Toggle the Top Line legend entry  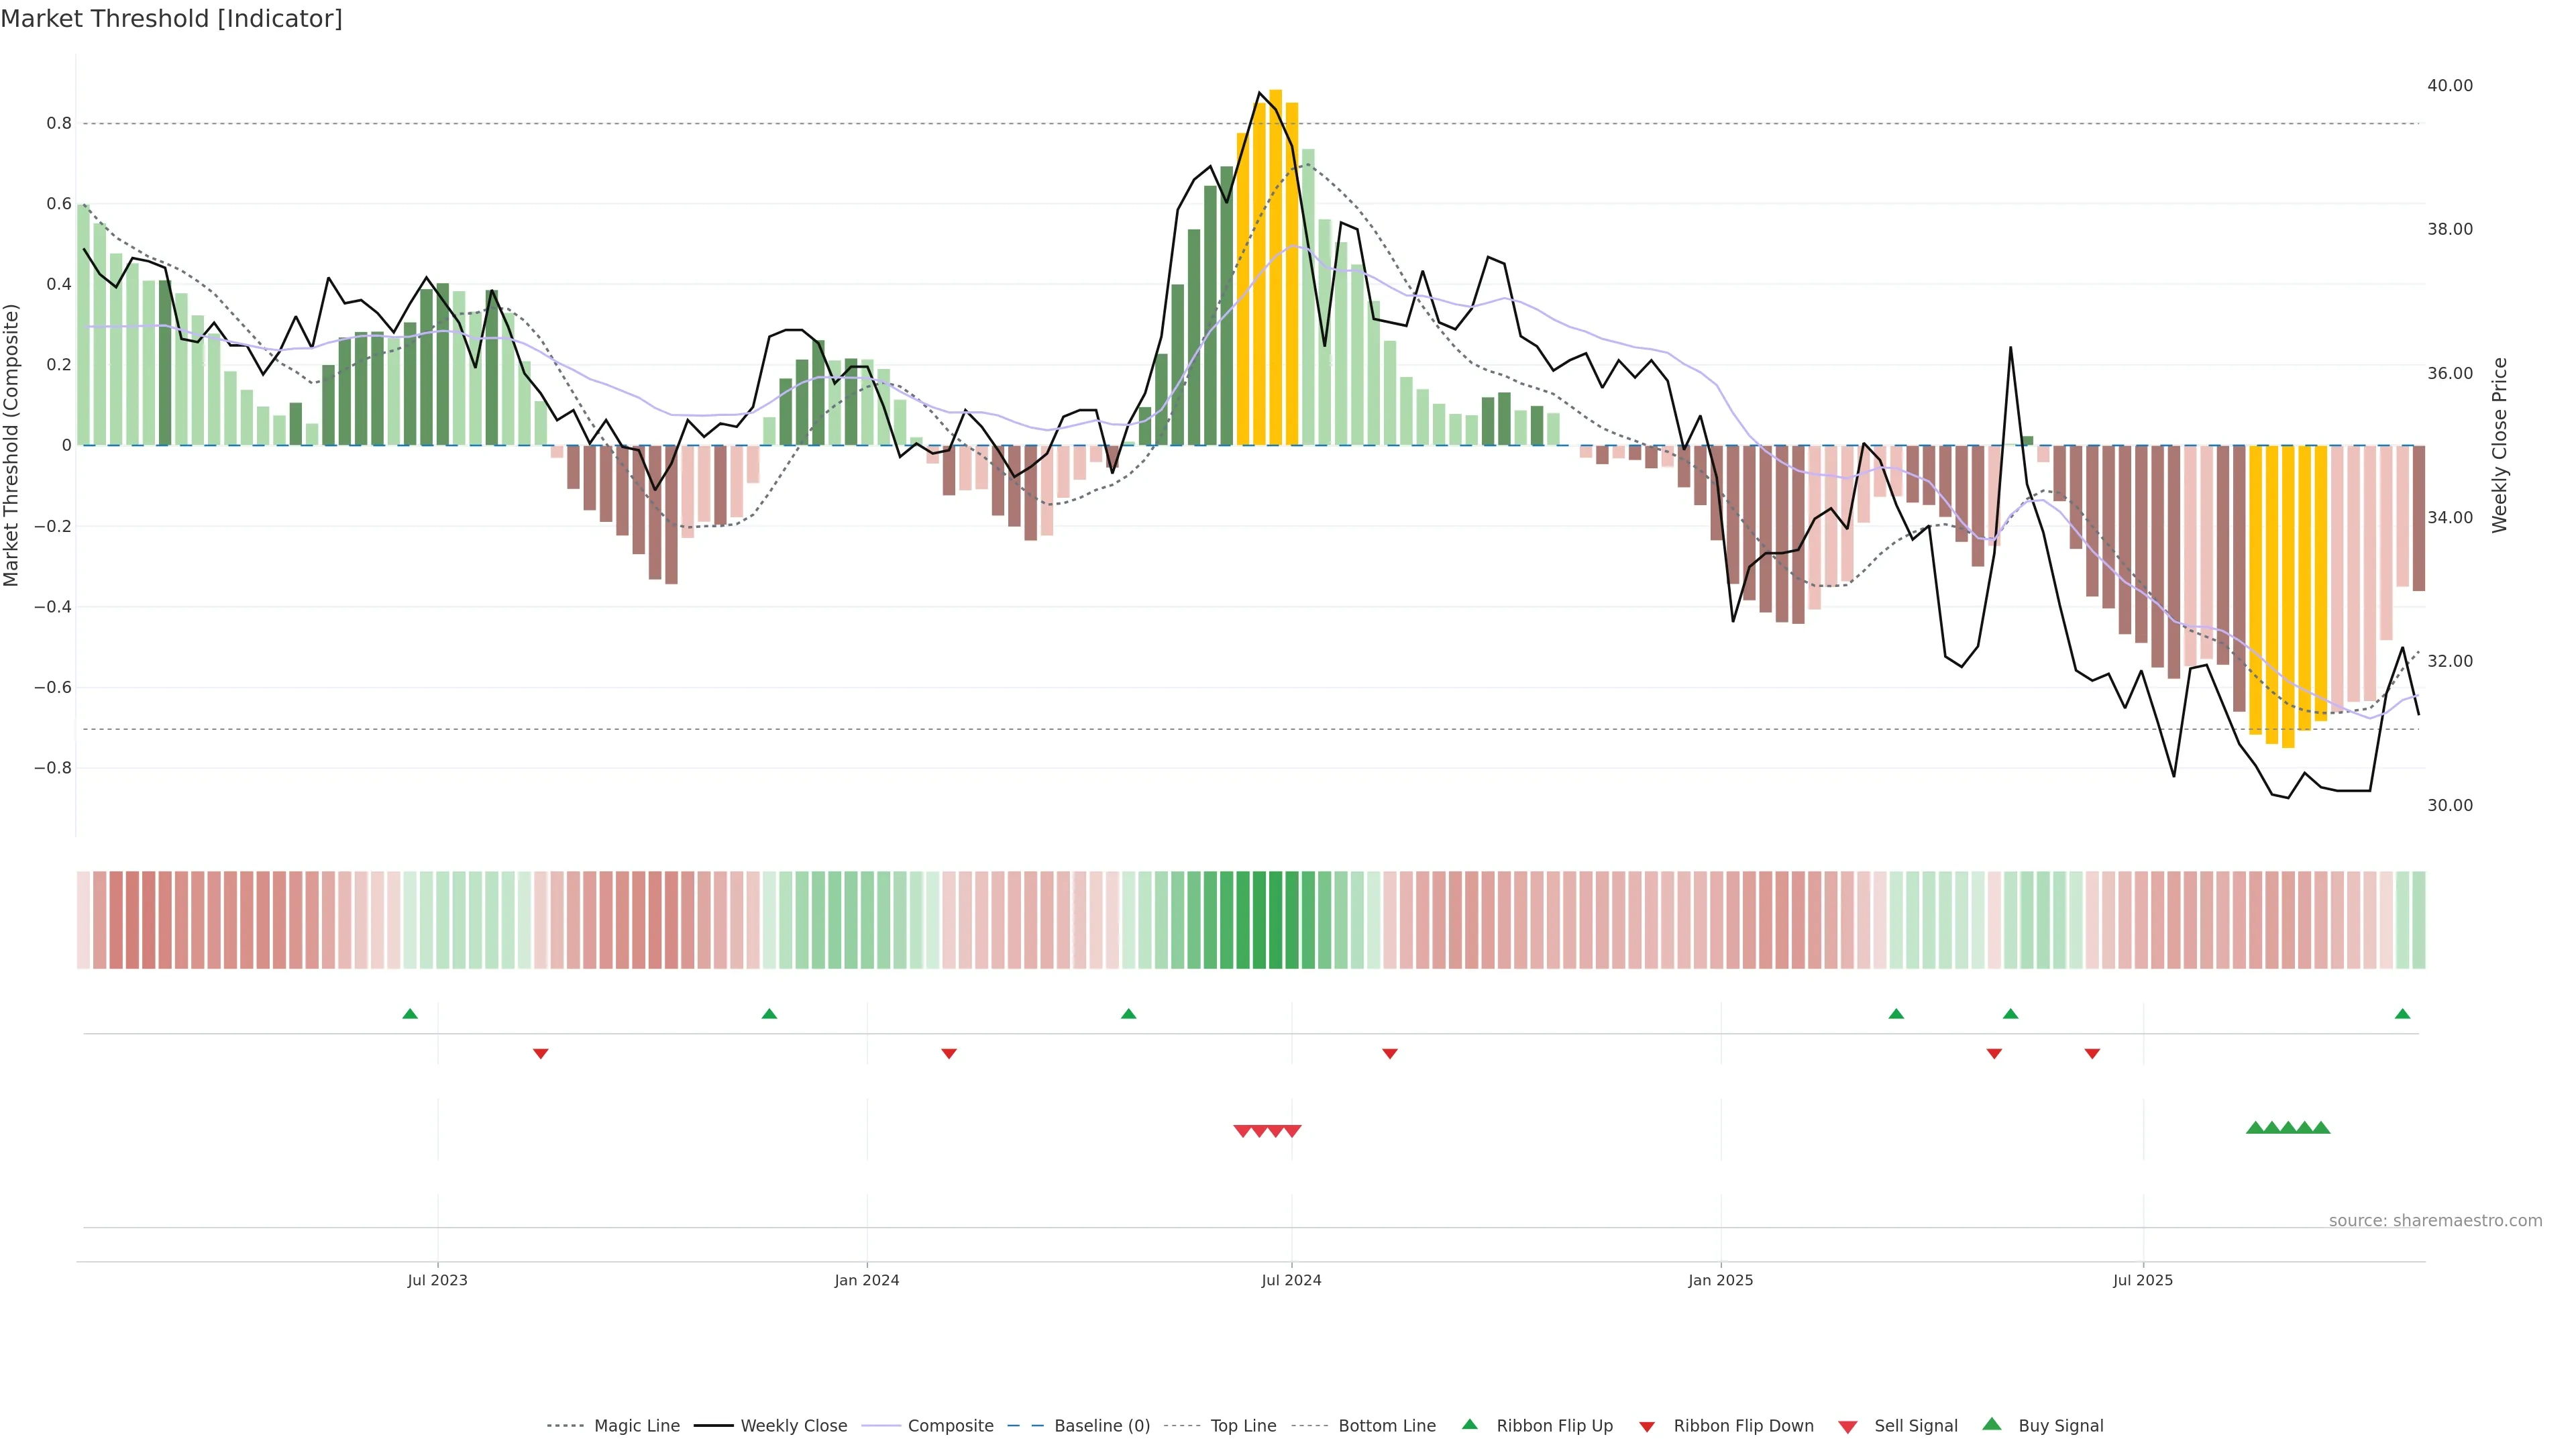pos(1243,1426)
